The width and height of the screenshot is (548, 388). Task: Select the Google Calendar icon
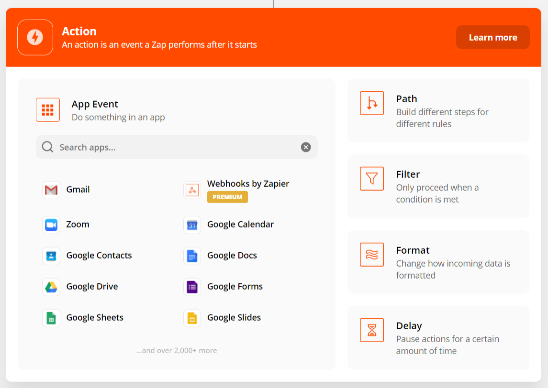pos(192,225)
